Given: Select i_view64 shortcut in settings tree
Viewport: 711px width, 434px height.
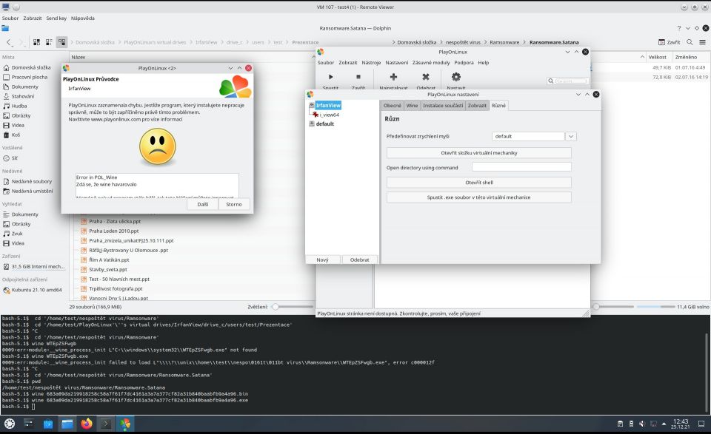Looking at the screenshot, I should click(x=329, y=115).
